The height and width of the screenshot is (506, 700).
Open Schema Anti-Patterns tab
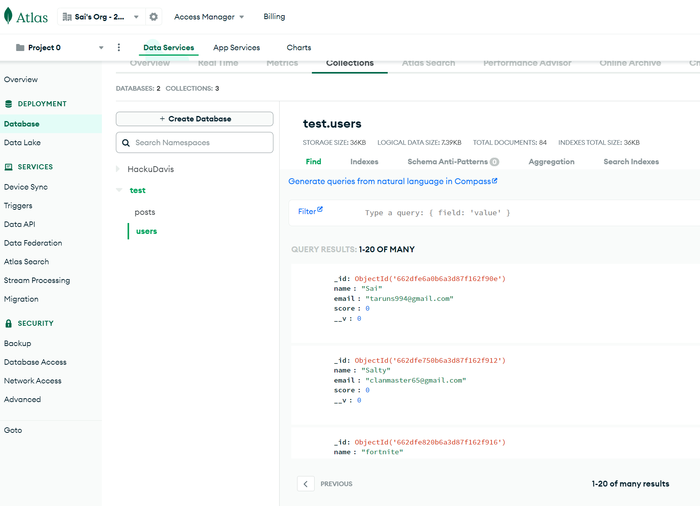453,162
